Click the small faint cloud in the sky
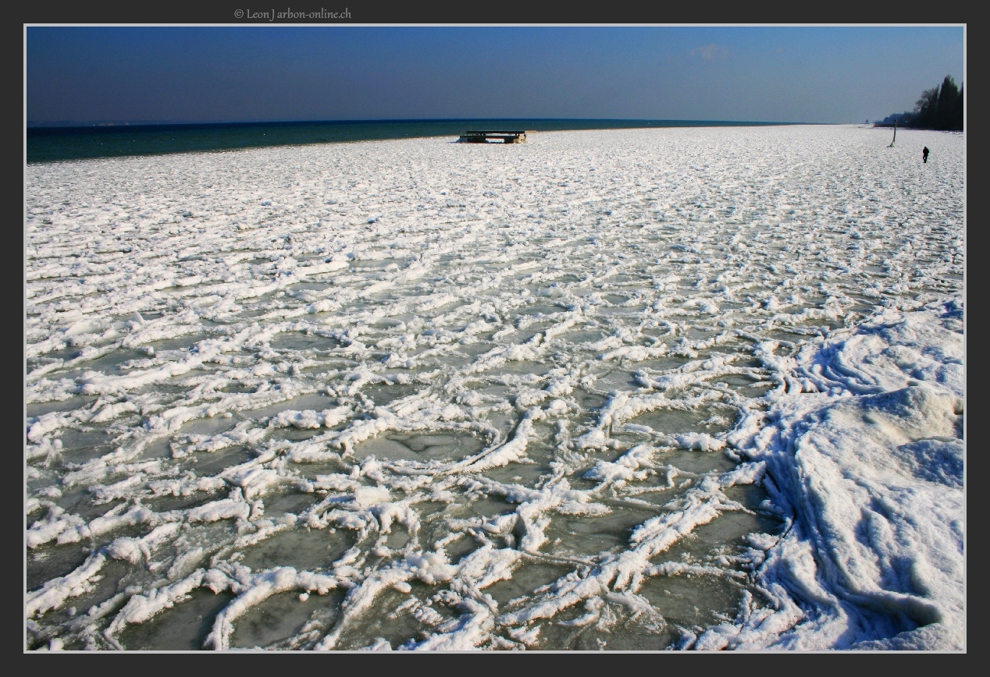 710,52
